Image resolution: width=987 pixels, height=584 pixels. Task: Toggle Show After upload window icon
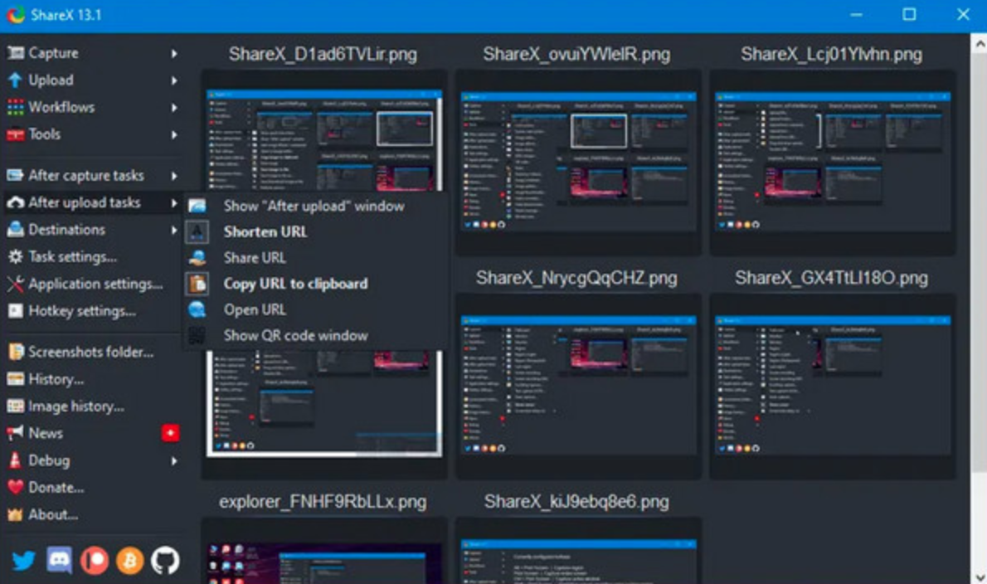point(197,206)
